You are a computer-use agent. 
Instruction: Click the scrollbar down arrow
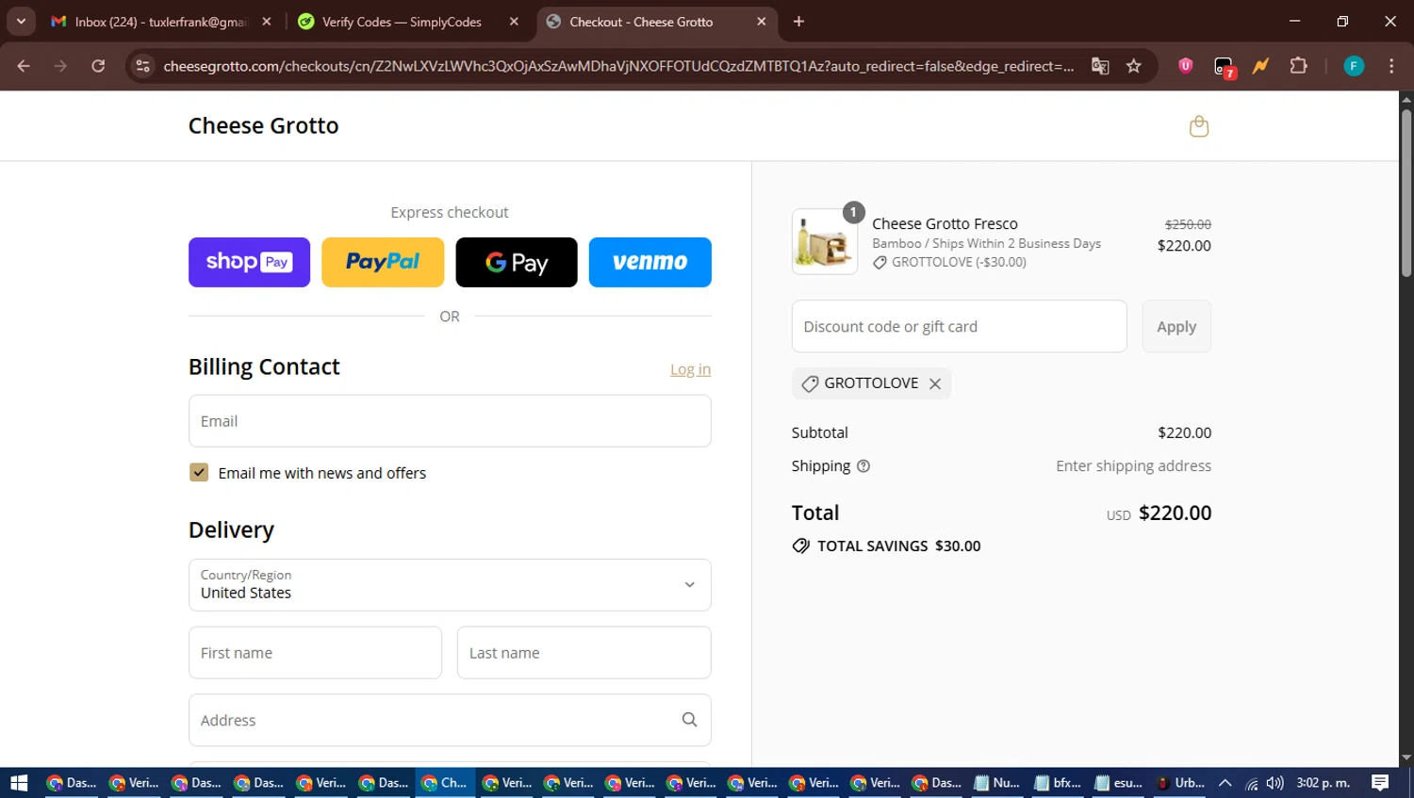1406,757
